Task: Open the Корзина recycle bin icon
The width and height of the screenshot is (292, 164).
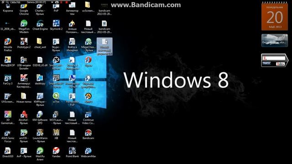Action: (8, 8)
